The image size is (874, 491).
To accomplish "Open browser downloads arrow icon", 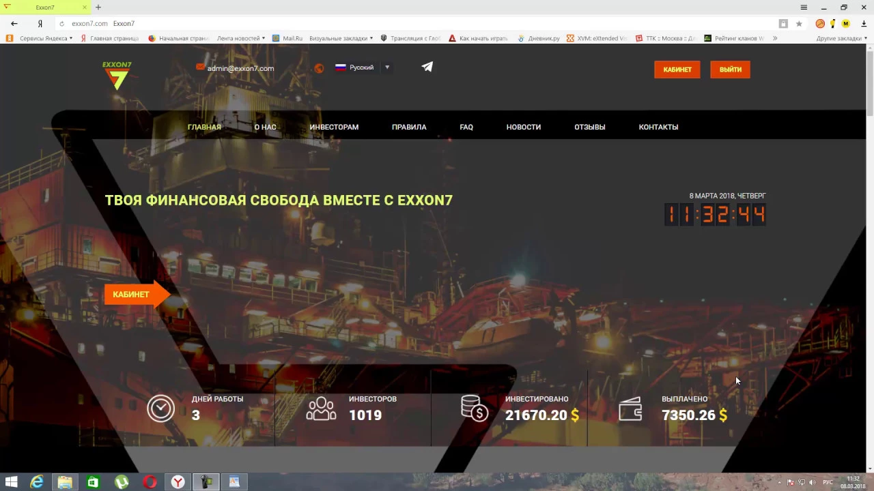I will [x=864, y=23].
